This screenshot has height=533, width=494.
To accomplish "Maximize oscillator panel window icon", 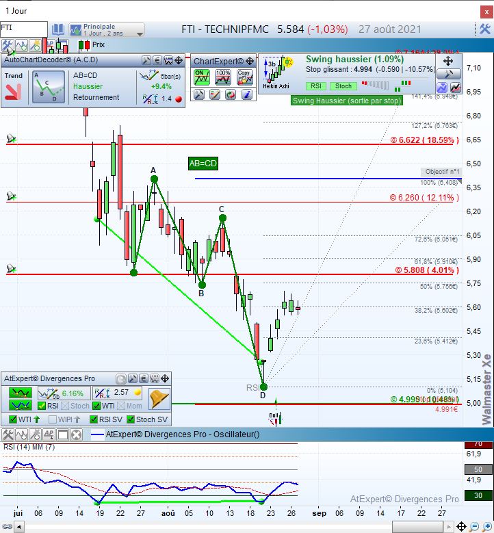I will 63,434.
